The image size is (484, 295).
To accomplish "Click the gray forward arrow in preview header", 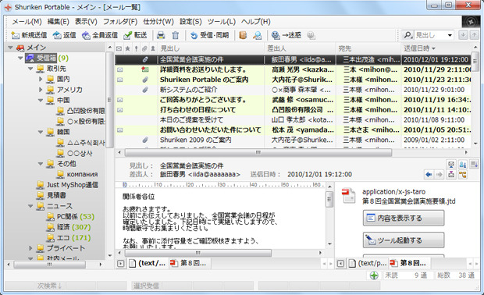I will point(439,175).
